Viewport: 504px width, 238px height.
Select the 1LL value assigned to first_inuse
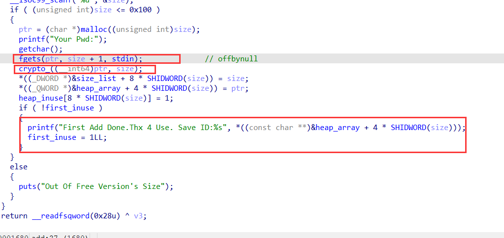[99, 137]
